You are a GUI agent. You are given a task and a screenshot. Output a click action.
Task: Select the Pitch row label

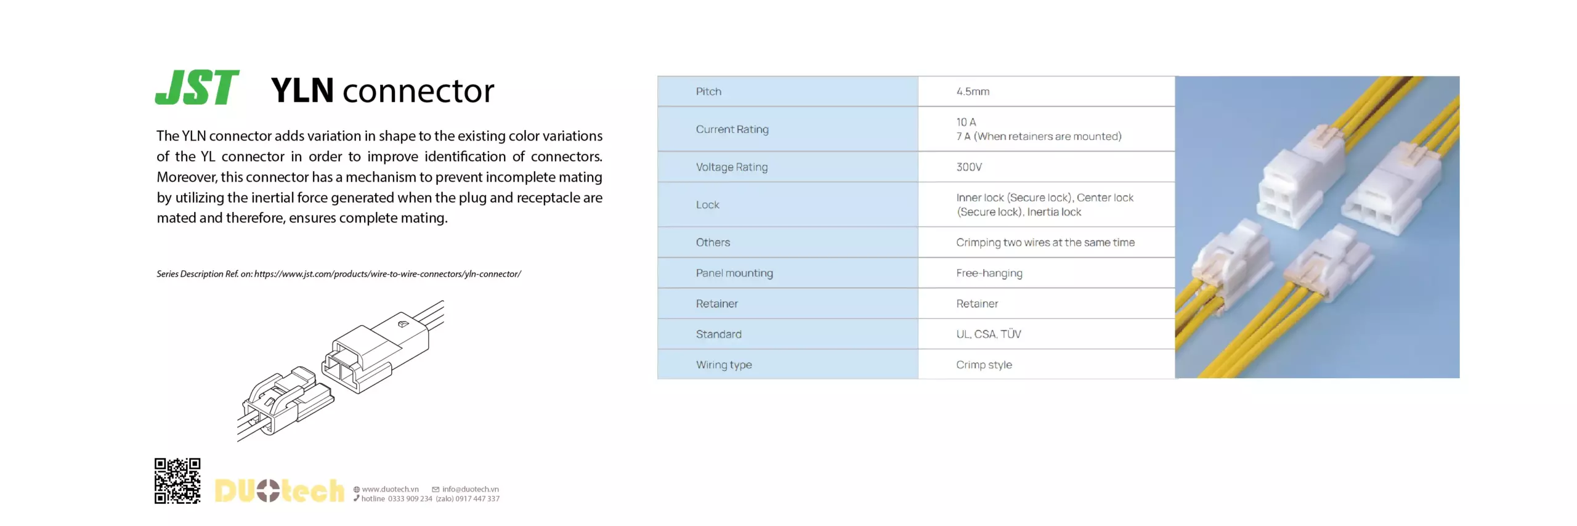(x=708, y=92)
